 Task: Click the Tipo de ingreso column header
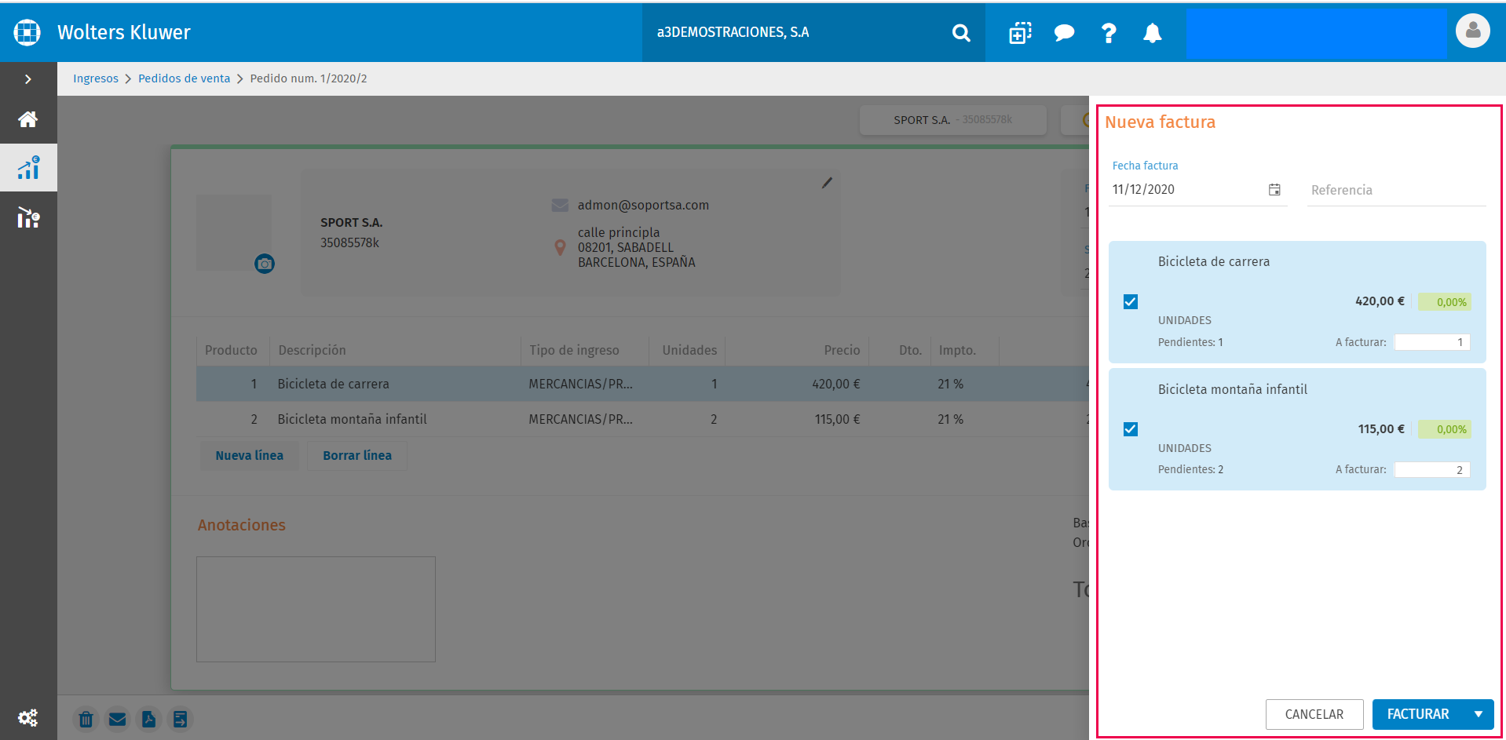point(574,350)
